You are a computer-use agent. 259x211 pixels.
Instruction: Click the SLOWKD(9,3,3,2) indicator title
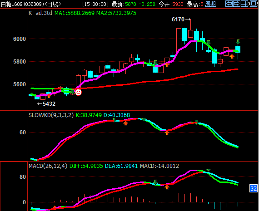coord(51,115)
